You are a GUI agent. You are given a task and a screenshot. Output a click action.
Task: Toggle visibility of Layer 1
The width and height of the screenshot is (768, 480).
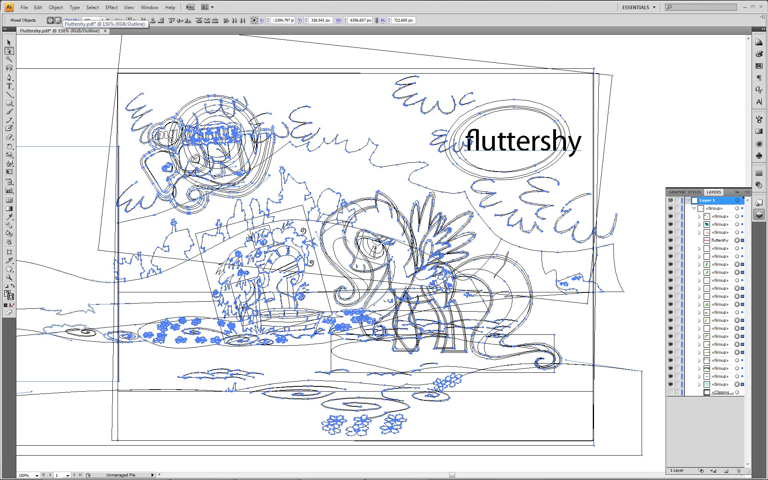tap(670, 200)
